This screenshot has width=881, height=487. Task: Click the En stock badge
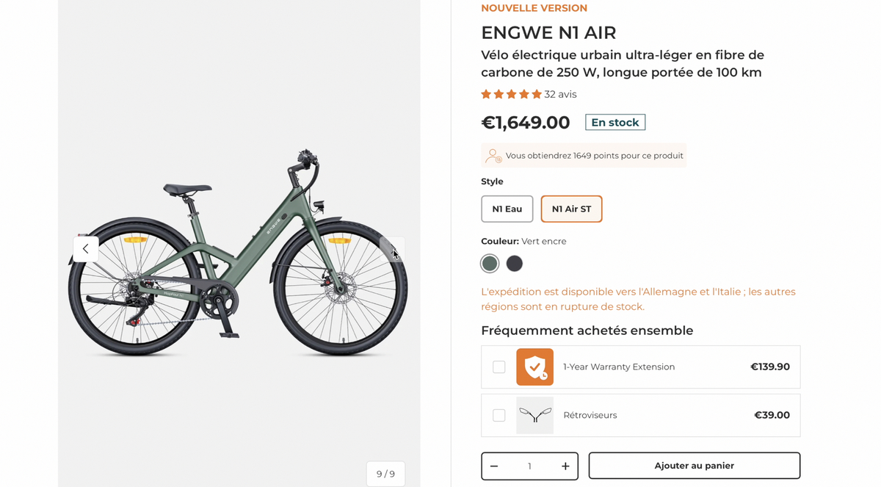[x=614, y=122]
